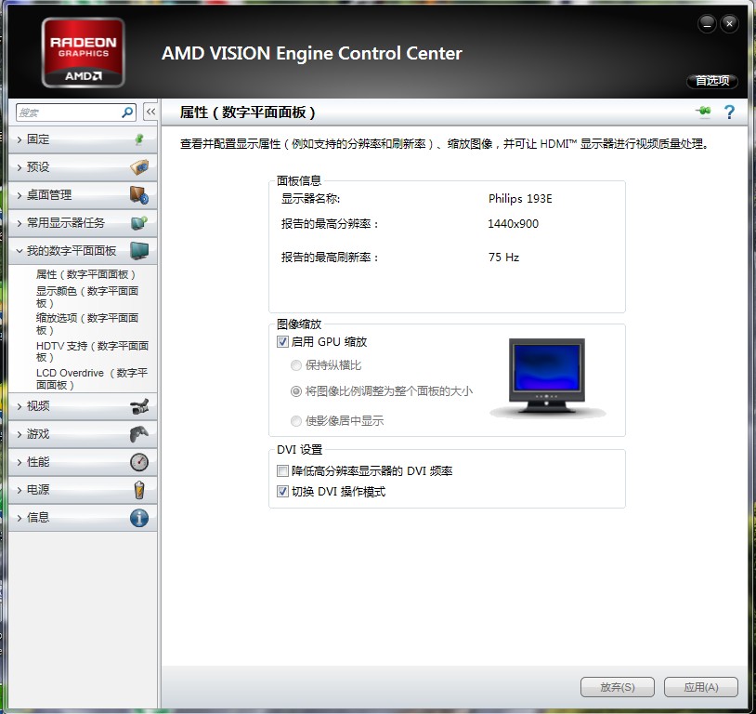Screen dimensions: 756x714
Task: Expand the 视频 section
Action: [x=83, y=406]
